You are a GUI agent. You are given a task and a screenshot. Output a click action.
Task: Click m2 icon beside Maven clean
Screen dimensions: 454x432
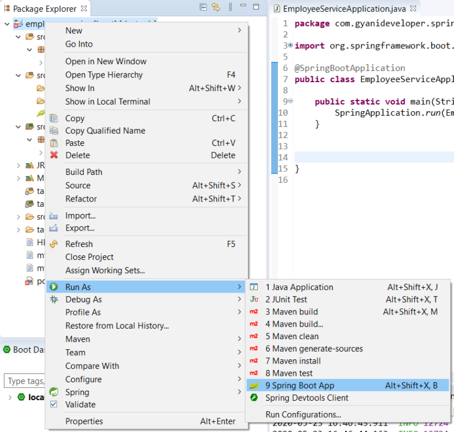coord(254,336)
